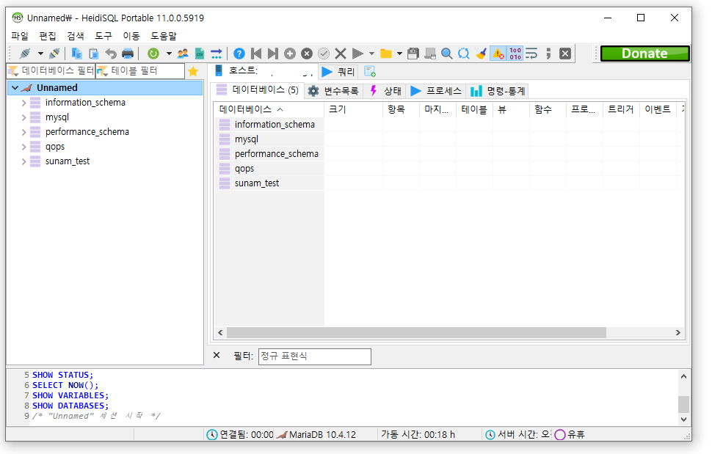This screenshot has height=454, width=712.
Task: Click the magnifier find text icon
Action: tap(447, 54)
